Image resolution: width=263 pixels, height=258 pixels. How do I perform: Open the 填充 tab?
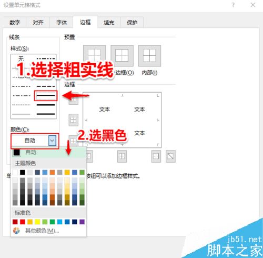coord(109,23)
